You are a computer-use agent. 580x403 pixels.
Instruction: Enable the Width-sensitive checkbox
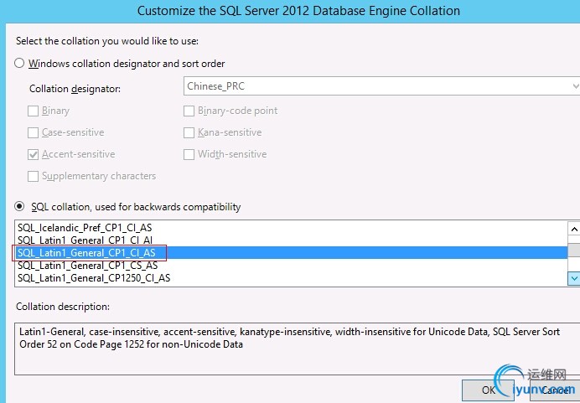point(189,154)
